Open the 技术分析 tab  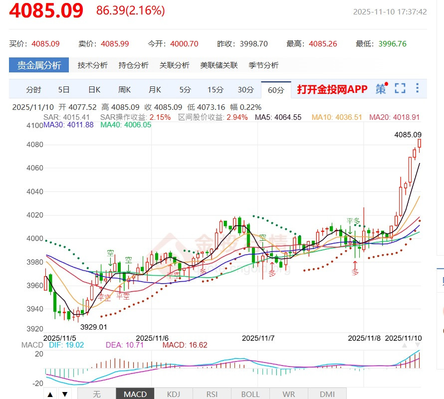[x=92, y=65]
